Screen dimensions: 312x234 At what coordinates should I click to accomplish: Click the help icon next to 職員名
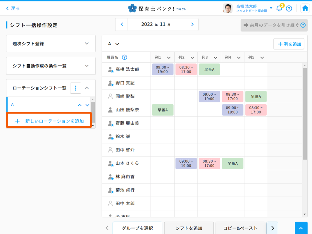pyautogui.click(x=124, y=57)
